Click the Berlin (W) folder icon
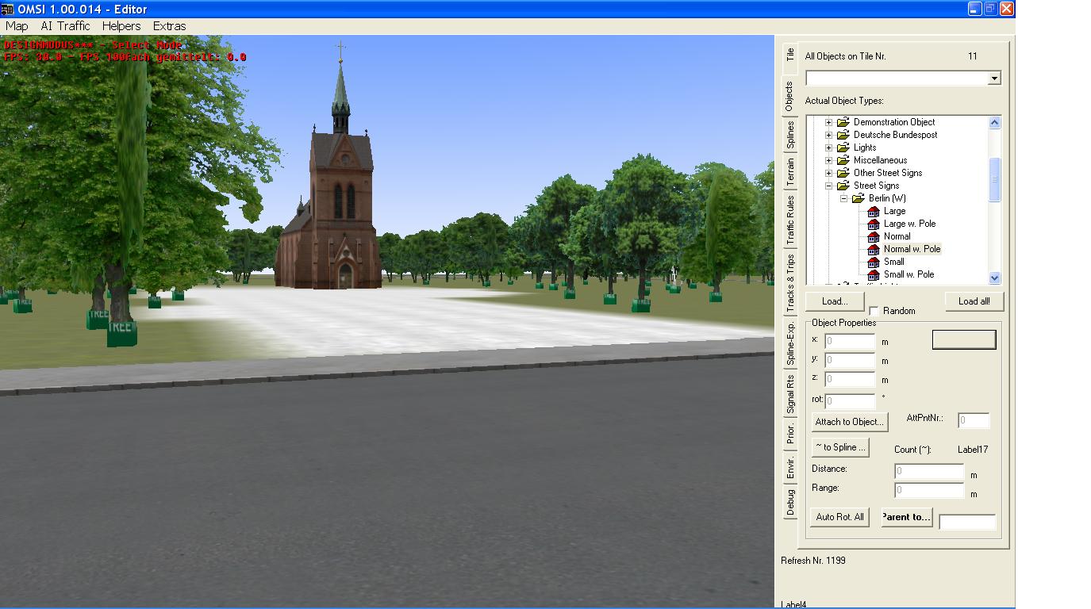 click(859, 199)
